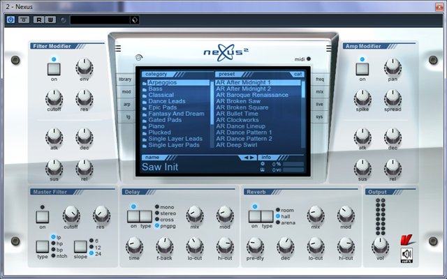
Task: Toggle the Reverb on button
Action: 254,216
